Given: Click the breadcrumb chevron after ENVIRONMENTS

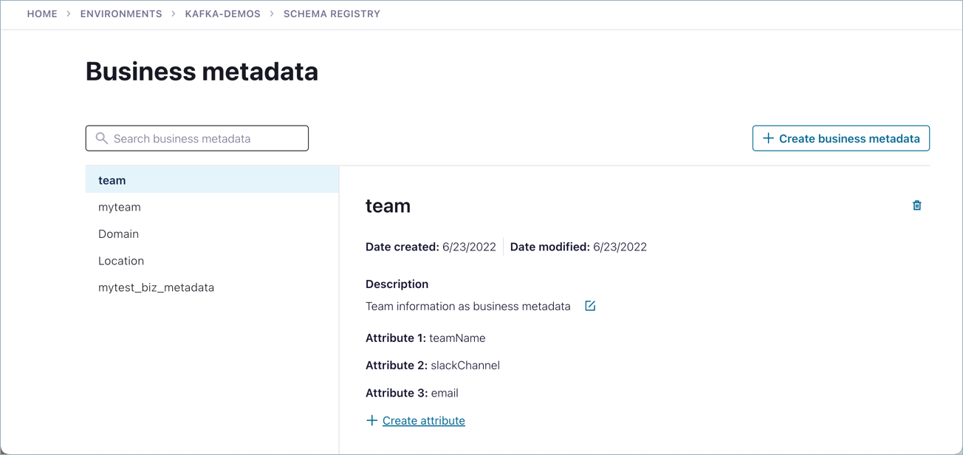Looking at the screenshot, I should pyautogui.click(x=173, y=13).
